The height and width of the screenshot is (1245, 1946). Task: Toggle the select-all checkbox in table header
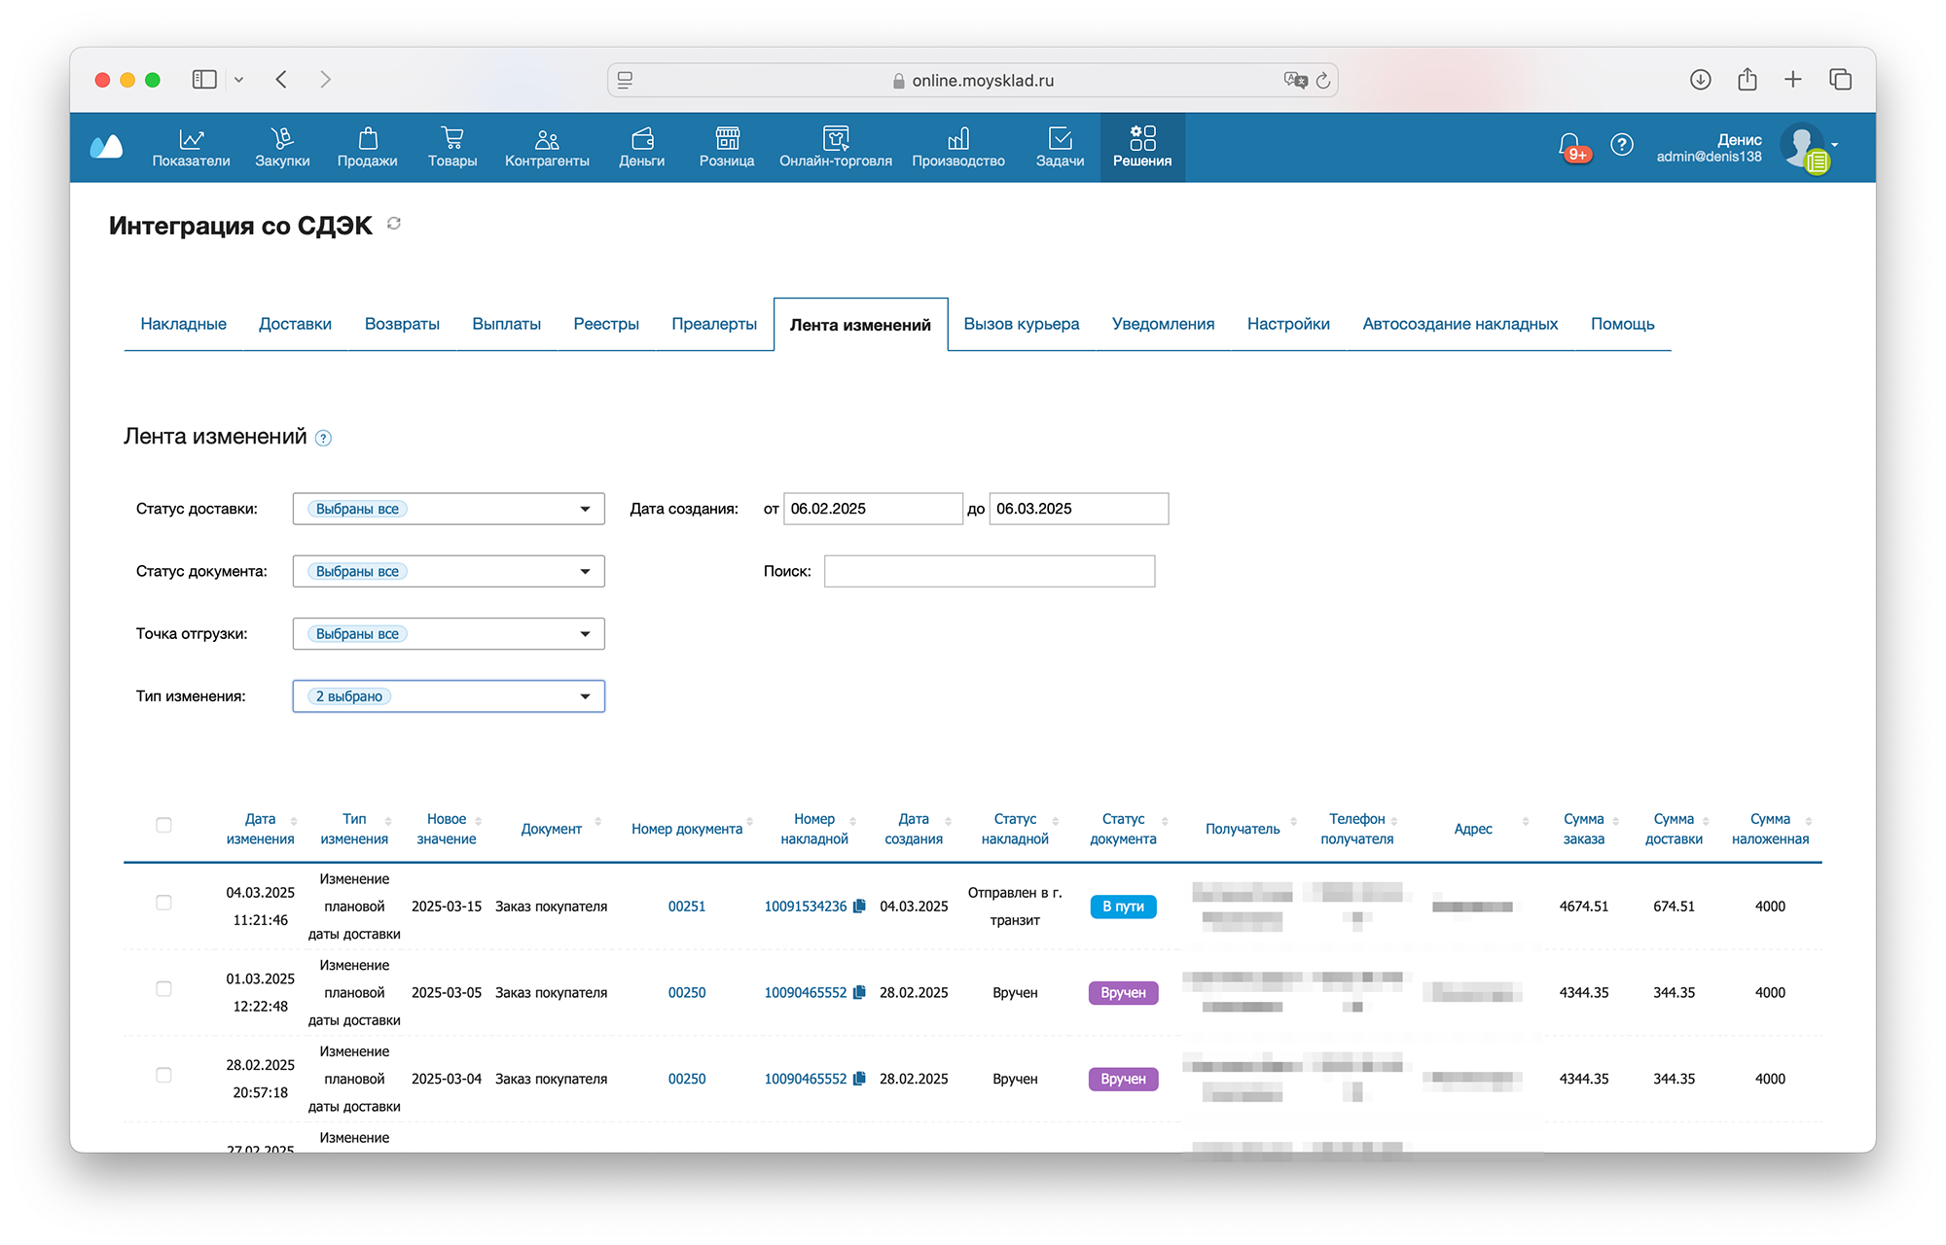click(163, 825)
